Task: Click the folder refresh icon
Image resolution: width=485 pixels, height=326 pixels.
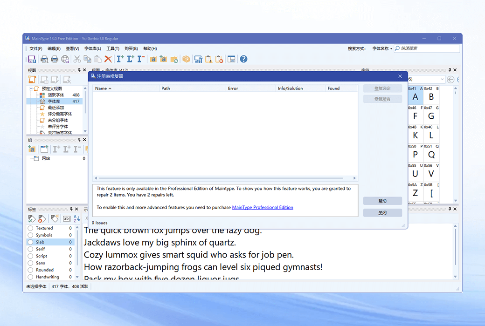Action: tap(174, 59)
